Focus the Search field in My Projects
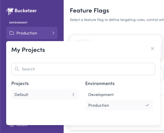This screenshot has height=133, width=164. coord(83,69)
